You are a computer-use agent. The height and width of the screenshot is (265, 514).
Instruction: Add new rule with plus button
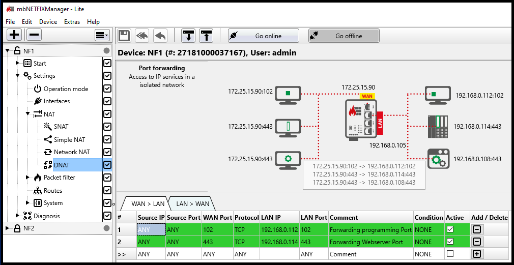coord(477,253)
